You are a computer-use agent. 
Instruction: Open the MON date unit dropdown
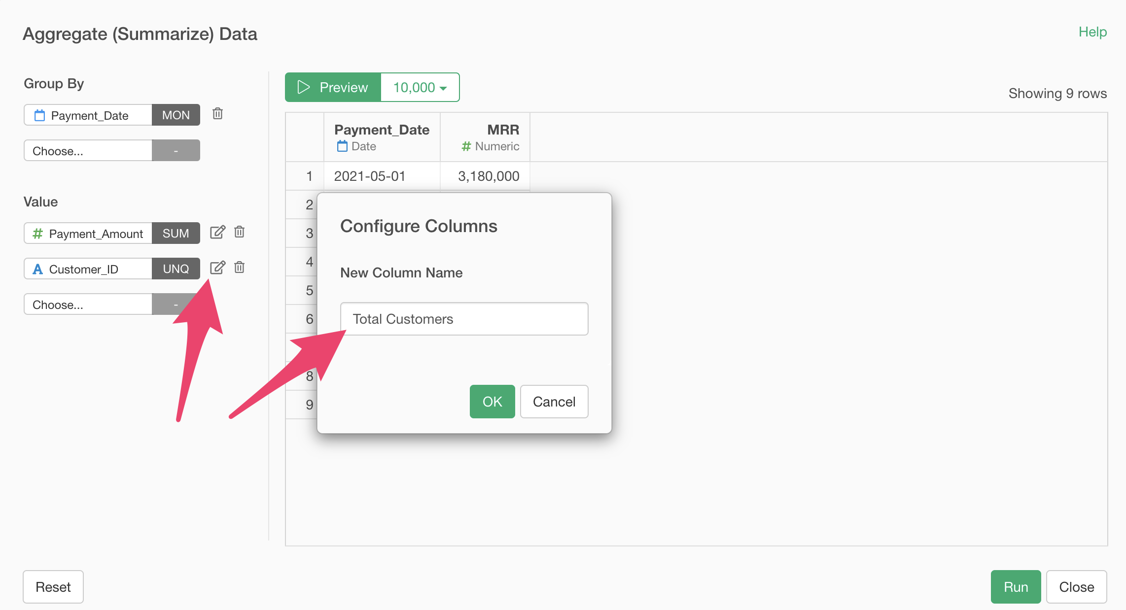point(176,115)
